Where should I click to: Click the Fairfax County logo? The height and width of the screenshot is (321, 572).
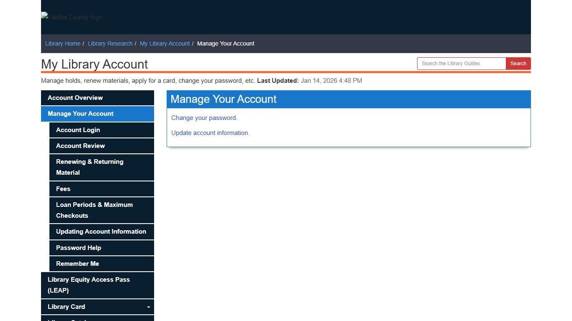coord(71,17)
